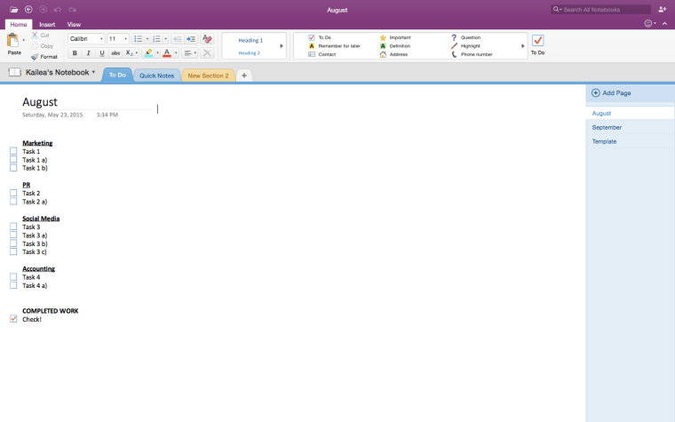Click the August page title
The image size is (675, 422).
point(40,101)
